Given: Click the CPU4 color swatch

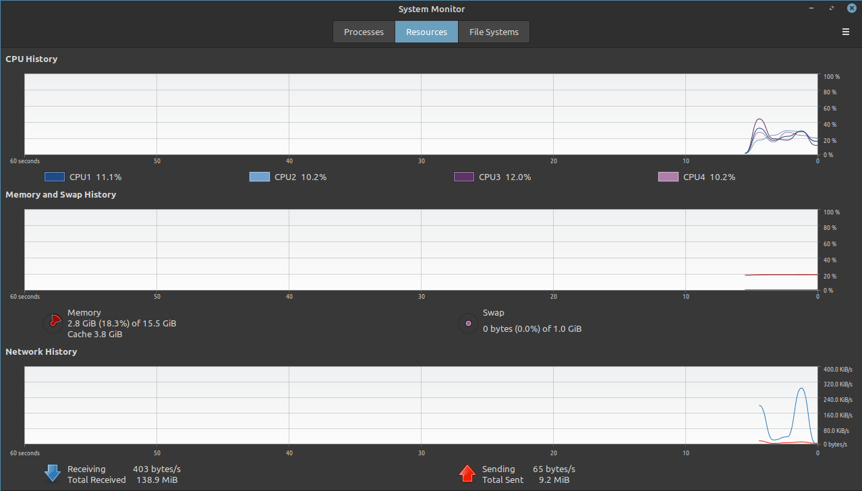Looking at the screenshot, I should (x=668, y=177).
